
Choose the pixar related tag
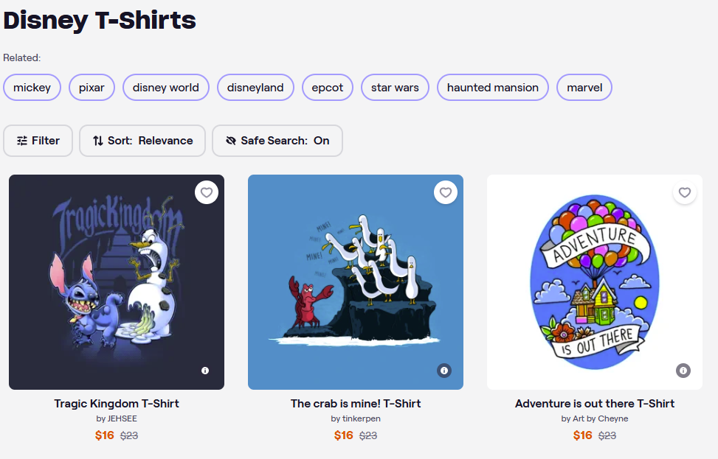click(x=92, y=88)
